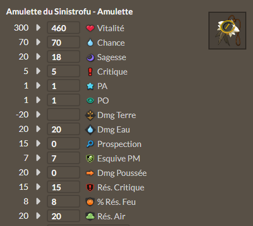Image resolution: width=253 pixels, height=226 pixels.
Task: Select the Rés. Critique field showing 15
Action: (x=64, y=187)
